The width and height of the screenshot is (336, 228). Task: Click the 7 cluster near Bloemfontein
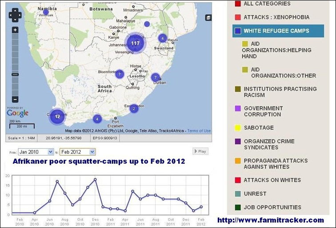pyautogui.click(x=120, y=74)
